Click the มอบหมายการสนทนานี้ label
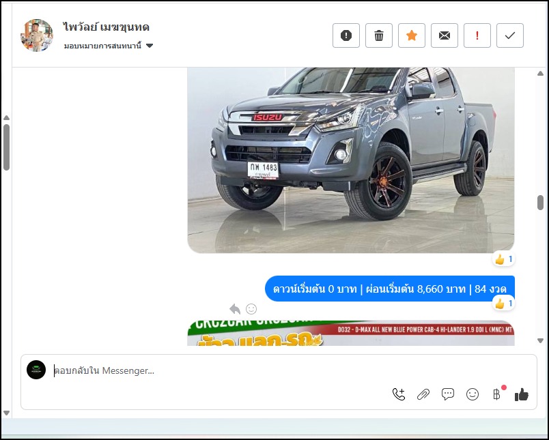The width and height of the screenshot is (549, 440). (102, 46)
